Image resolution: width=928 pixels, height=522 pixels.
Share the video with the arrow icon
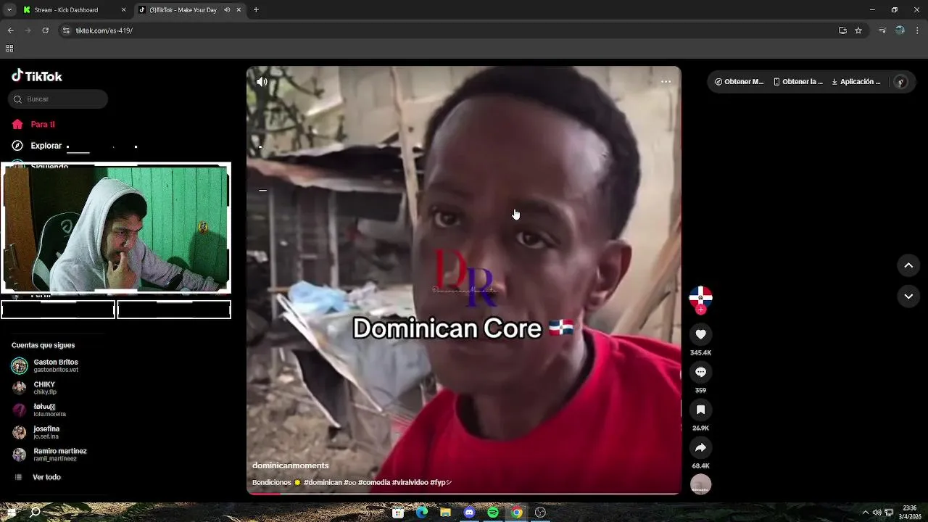700,447
